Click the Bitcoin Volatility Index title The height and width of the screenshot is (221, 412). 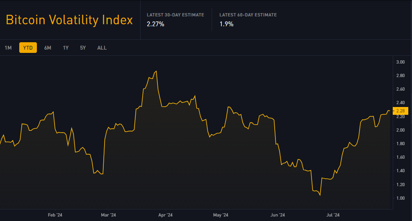point(69,20)
